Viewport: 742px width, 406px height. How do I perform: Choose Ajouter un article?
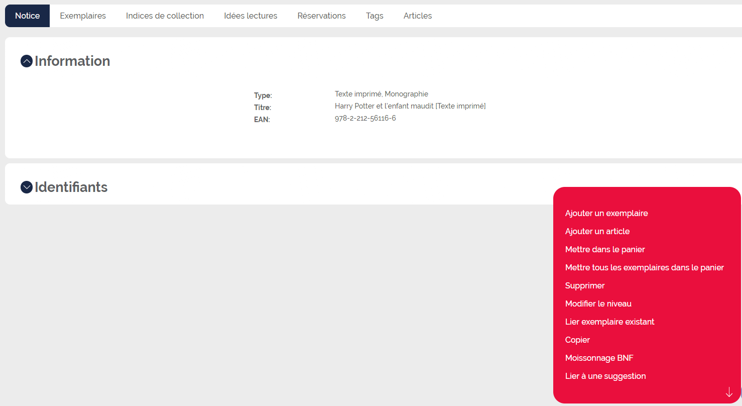point(597,231)
